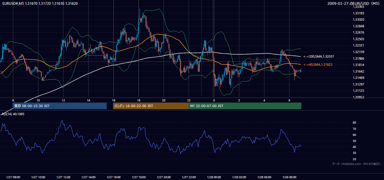This screenshot has height=180, width=384.
Task: Click the 2009-01-27 EUR/USD (M5) title
Action: click(x=353, y=3)
